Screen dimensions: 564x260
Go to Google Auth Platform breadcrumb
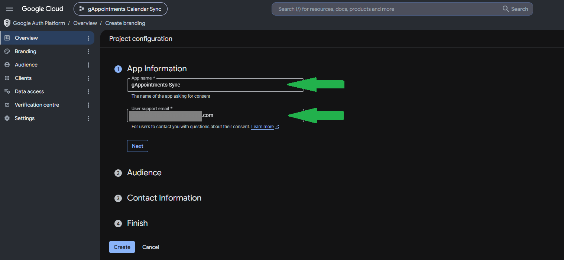tap(39, 23)
